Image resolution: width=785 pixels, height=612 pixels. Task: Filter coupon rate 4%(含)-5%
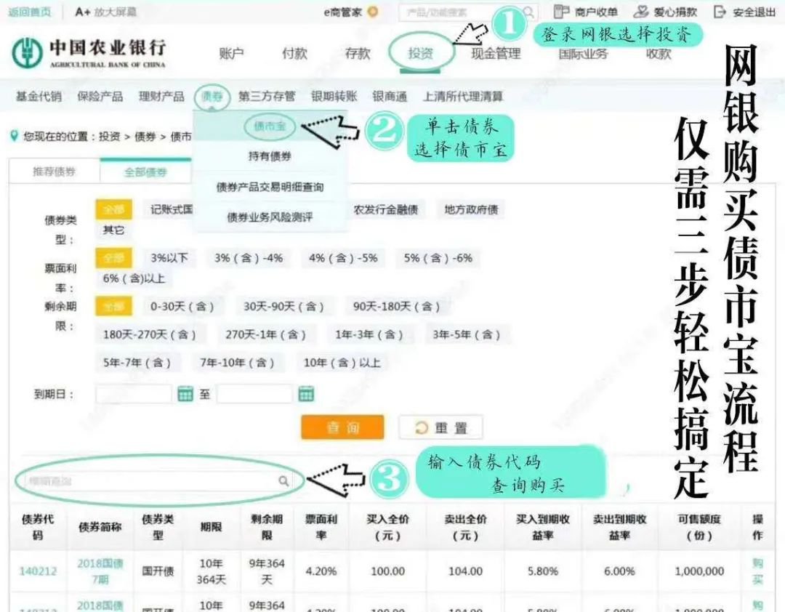pos(343,258)
